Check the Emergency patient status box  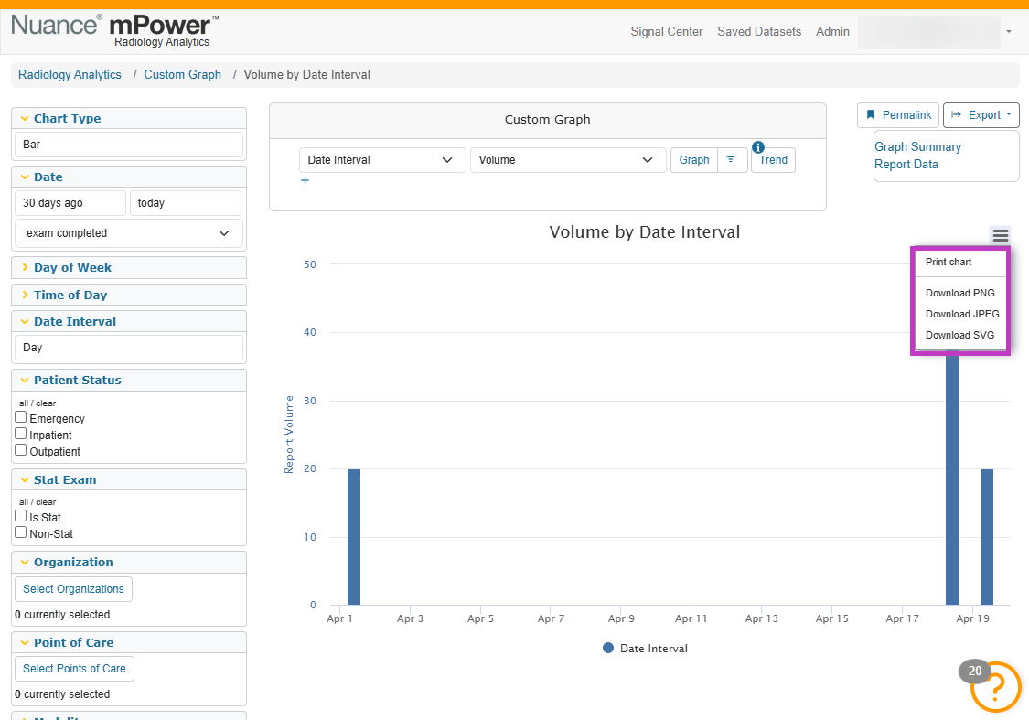(x=21, y=417)
